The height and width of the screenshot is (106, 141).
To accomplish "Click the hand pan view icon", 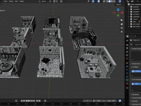I will [122, 24].
